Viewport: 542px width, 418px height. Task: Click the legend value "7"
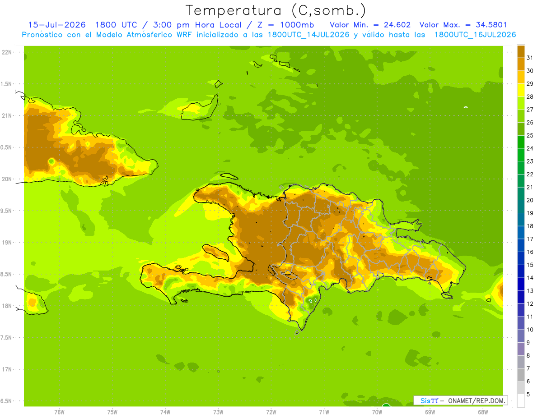point(528,368)
